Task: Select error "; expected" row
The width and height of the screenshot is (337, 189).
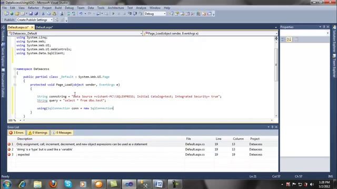Action: pyautogui.click(x=143, y=154)
